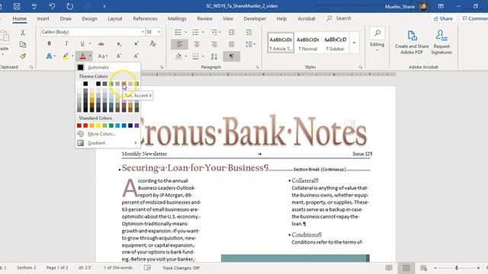Viewport: 488px width, 274px height.
Task: Align text to the right
Action: pyautogui.click(x=214, y=44)
